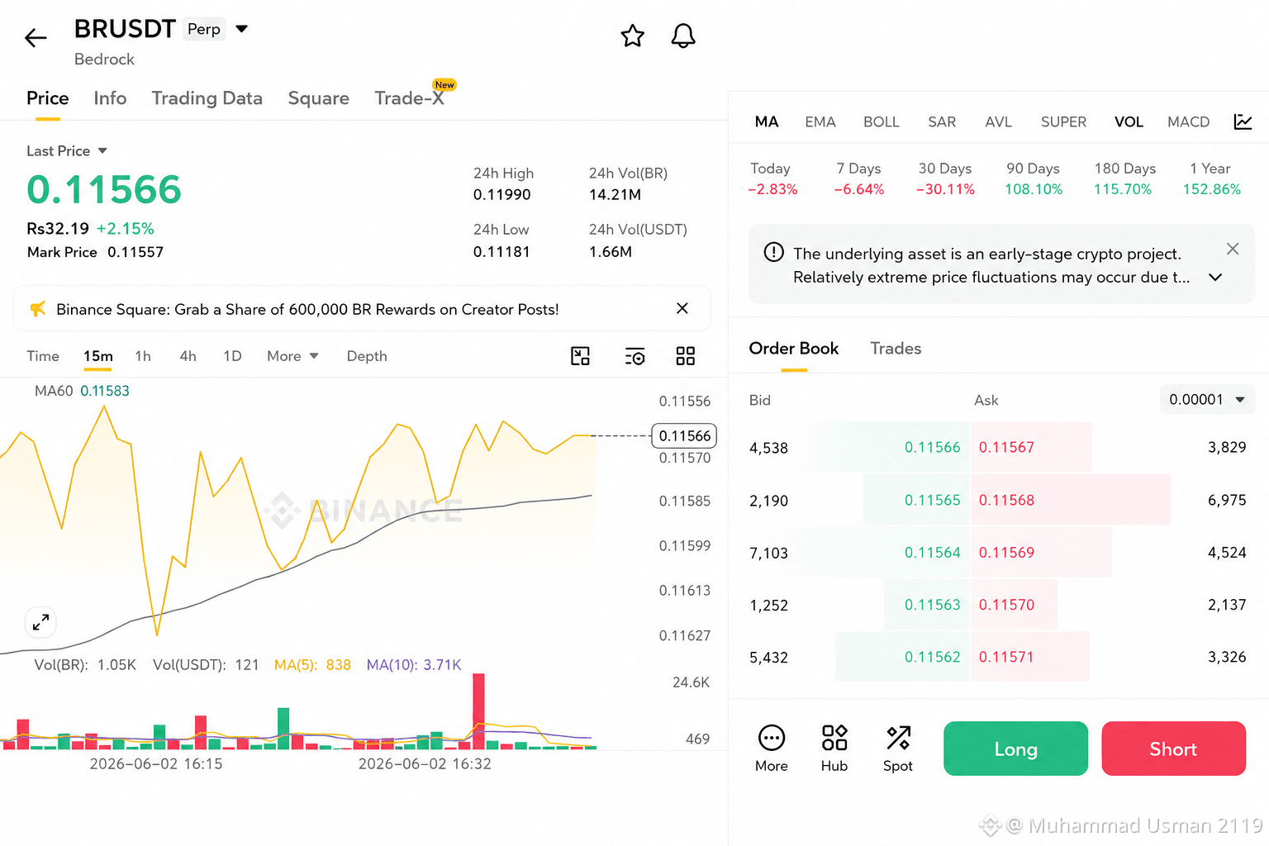The height and width of the screenshot is (846, 1269).
Task: Go back with the left arrow icon
Action: coord(36,37)
